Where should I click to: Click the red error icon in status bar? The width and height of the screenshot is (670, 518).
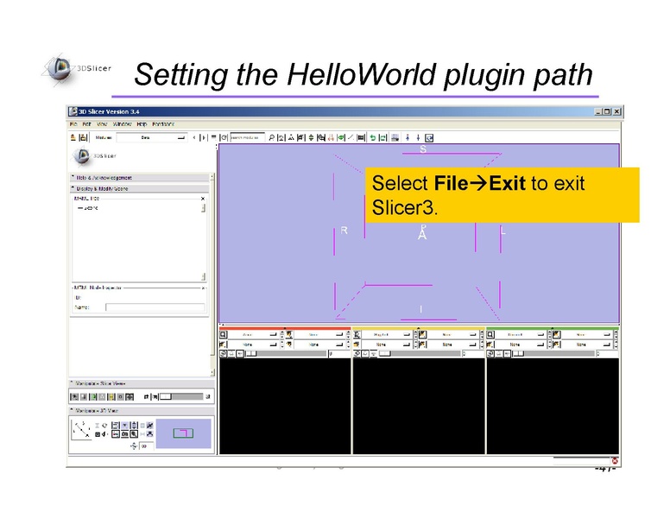(615, 461)
